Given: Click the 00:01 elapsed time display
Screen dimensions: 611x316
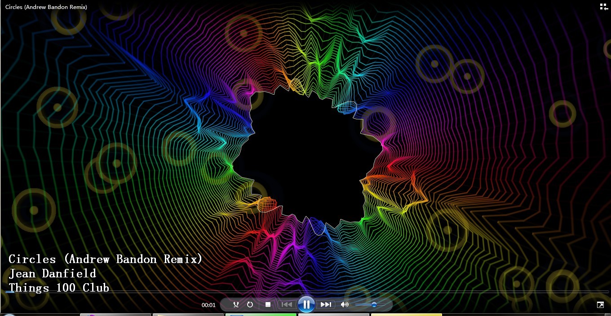Looking at the screenshot, I should 208,305.
